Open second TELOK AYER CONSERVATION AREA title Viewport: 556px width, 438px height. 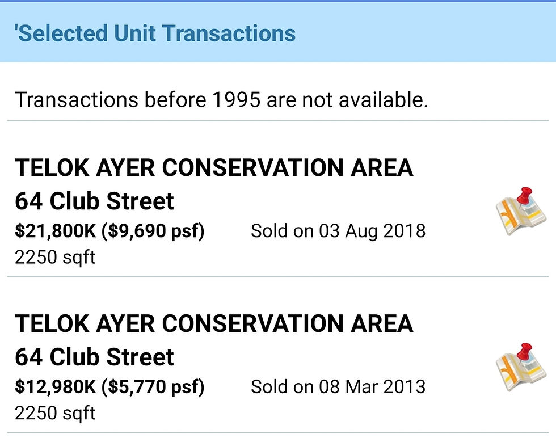tap(214, 323)
